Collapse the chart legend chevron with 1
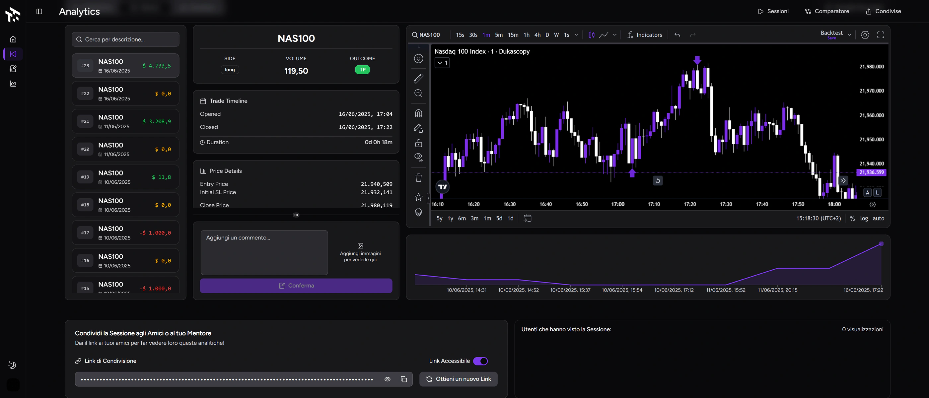This screenshot has height=398, width=929. (442, 63)
